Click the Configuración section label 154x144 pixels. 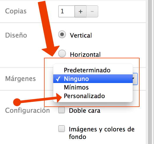(x=28, y=111)
